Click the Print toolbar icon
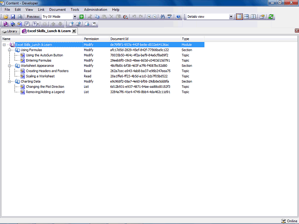Image resolution: width=299 pixels, height=224 pixels. click(x=20, y=17)
